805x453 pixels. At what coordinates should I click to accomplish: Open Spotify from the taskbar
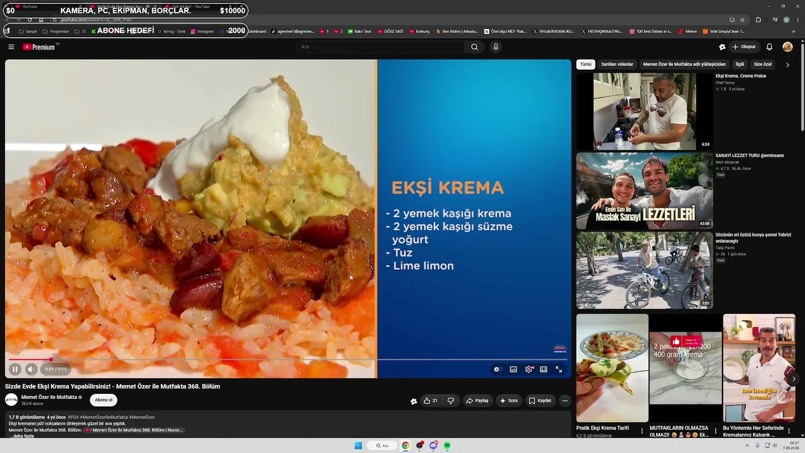[x=447, y=445]
